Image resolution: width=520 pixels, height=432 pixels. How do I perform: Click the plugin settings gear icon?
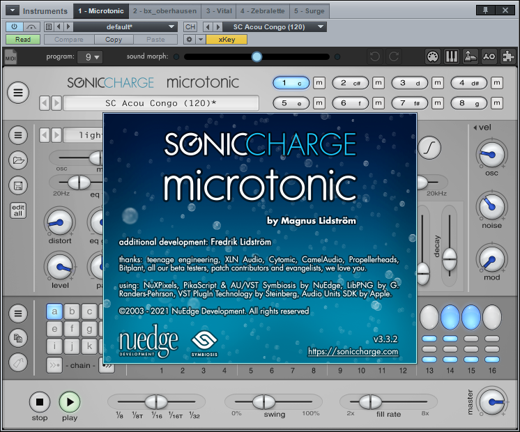pyautogui.click(x=189, y=40)
